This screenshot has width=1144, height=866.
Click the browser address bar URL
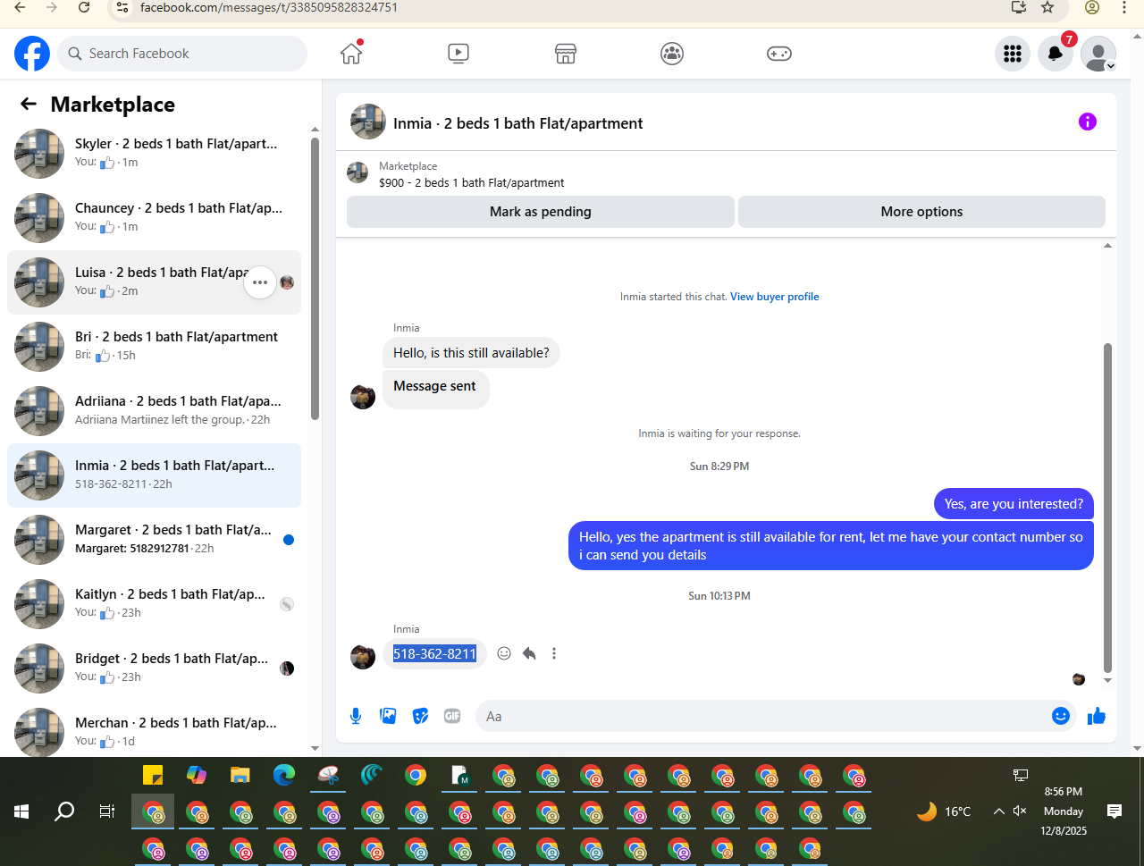click(x=269, y=7)
